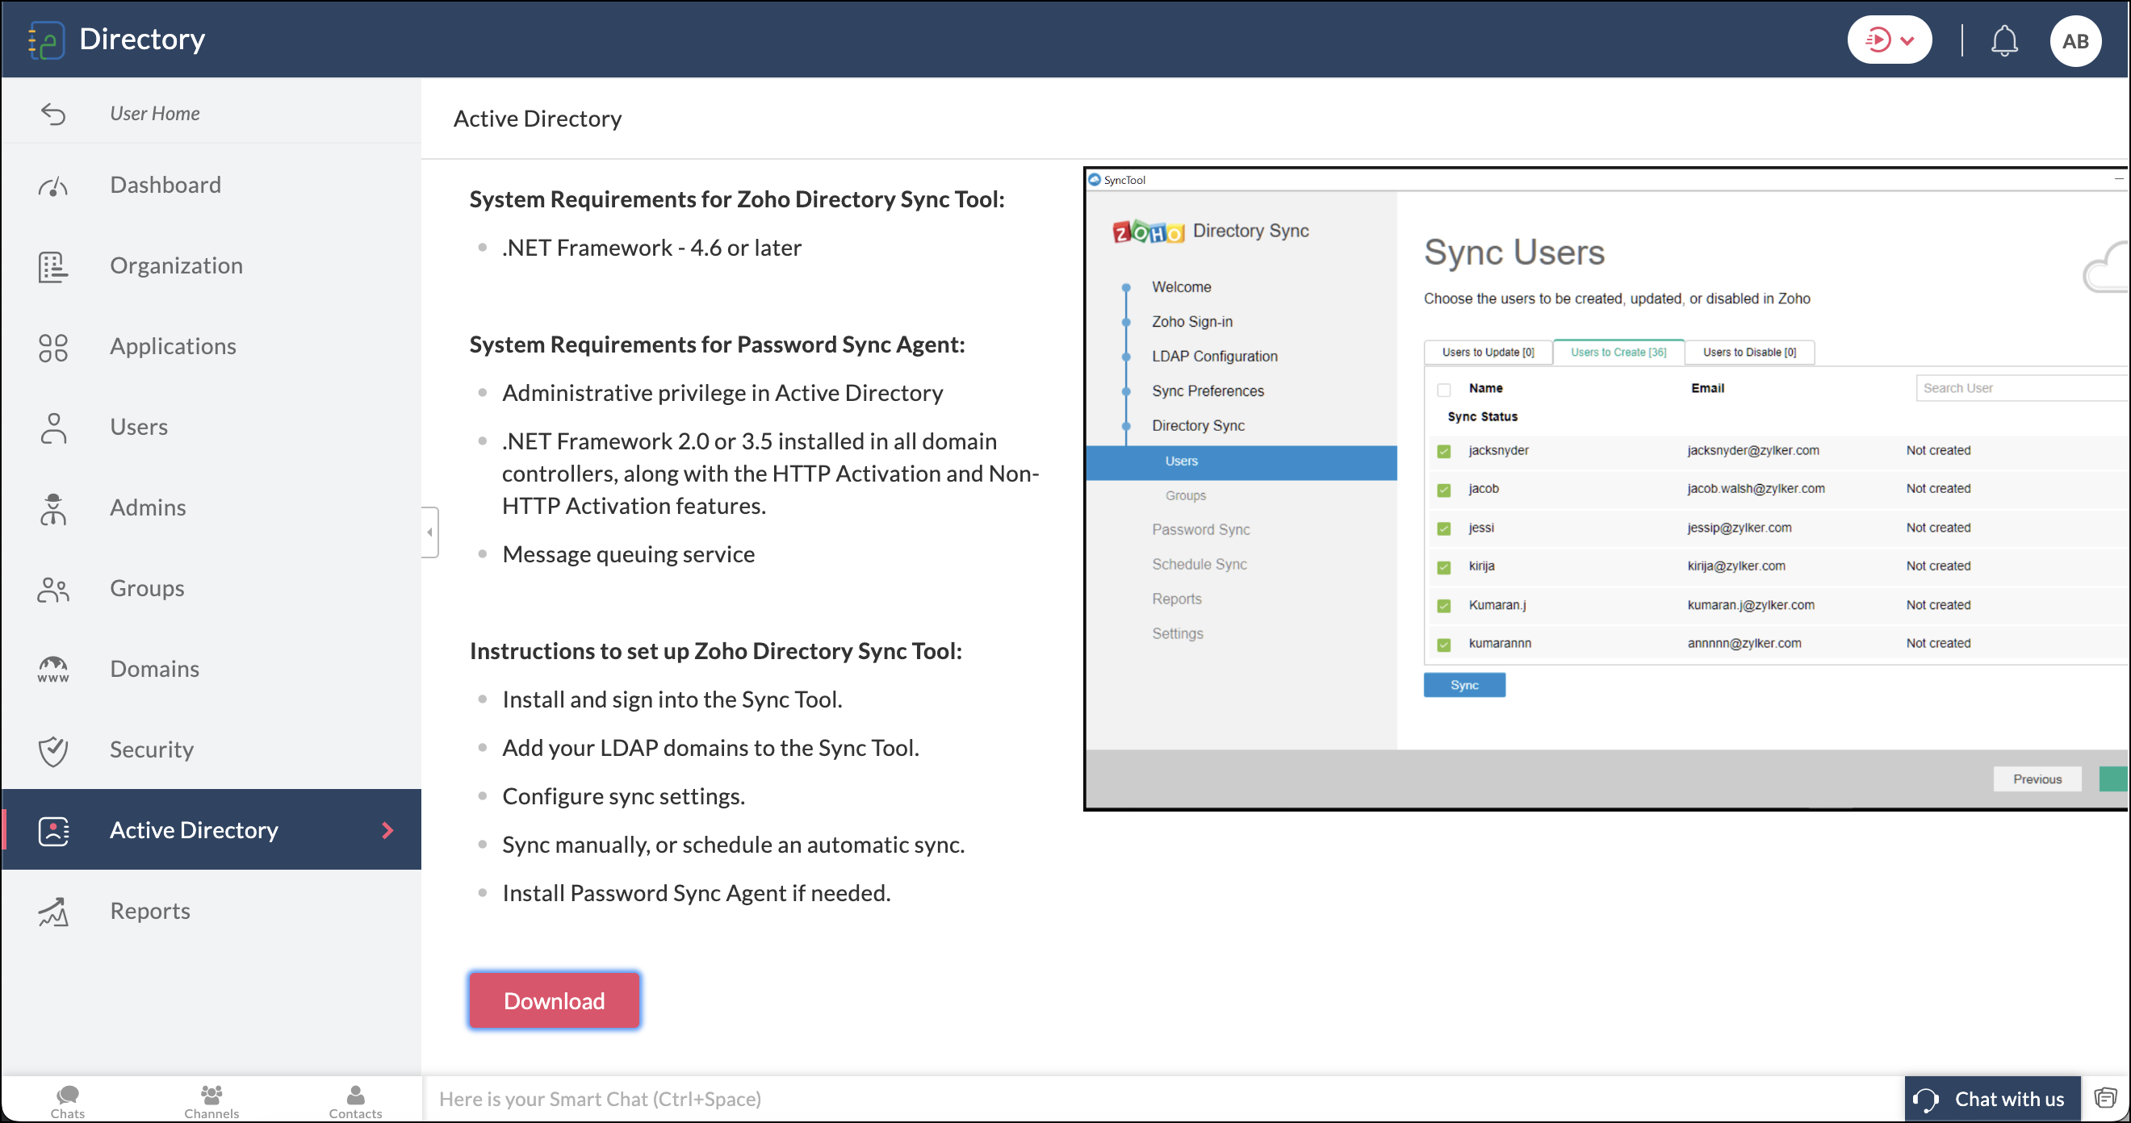Click the Domains www icon
This screenshot has height=1123, width=2131.
click(53, 669)
